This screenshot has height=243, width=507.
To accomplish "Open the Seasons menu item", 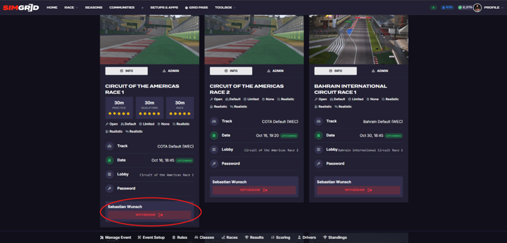I will 93,8.
